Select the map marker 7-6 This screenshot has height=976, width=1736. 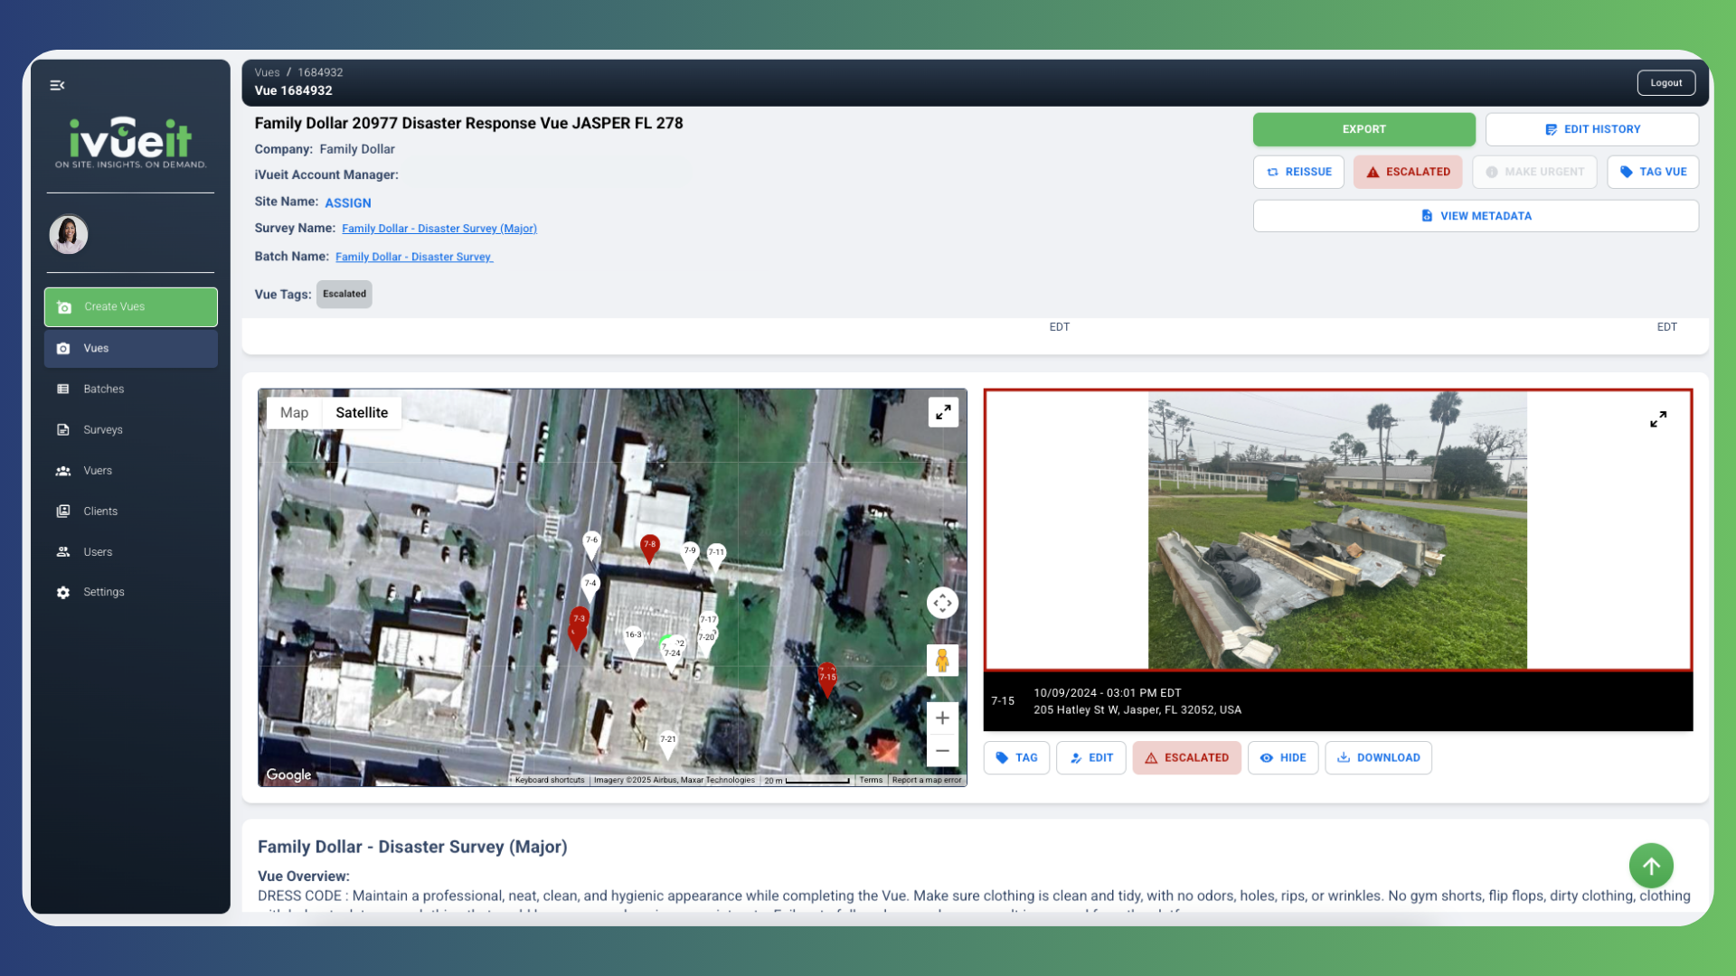(591, 543)
